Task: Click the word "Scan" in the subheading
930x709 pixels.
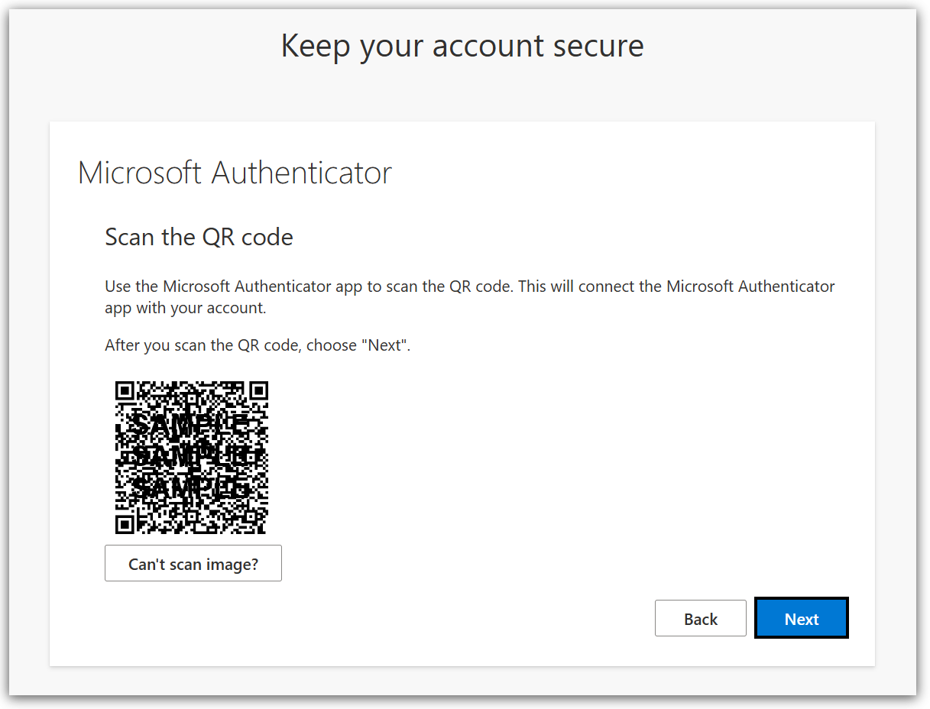Action: (129, 237)
